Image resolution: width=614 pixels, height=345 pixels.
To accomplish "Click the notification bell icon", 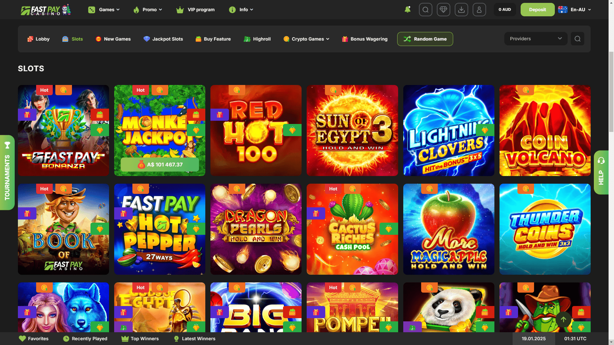I will [407, 10].
